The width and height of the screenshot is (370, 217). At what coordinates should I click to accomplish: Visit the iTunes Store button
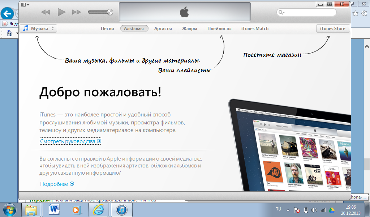pos(333,29)
